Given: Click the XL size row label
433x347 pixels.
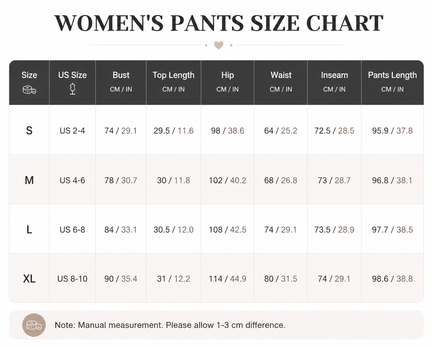Looking at the screenshot, I should point(29,279).
